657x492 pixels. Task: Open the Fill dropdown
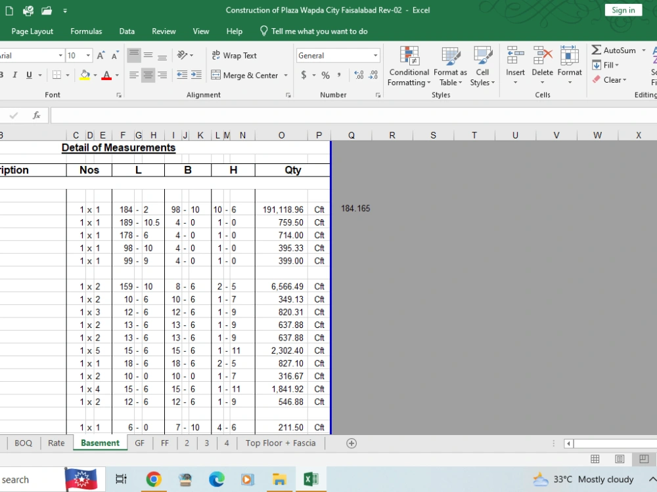(x=606, y=65)
